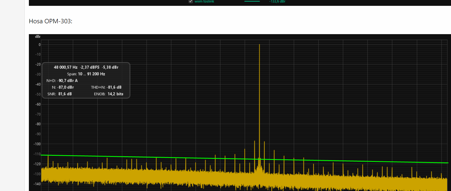
Task: Uncheck the wiim toslink checkbox
Action: (191, 1)
